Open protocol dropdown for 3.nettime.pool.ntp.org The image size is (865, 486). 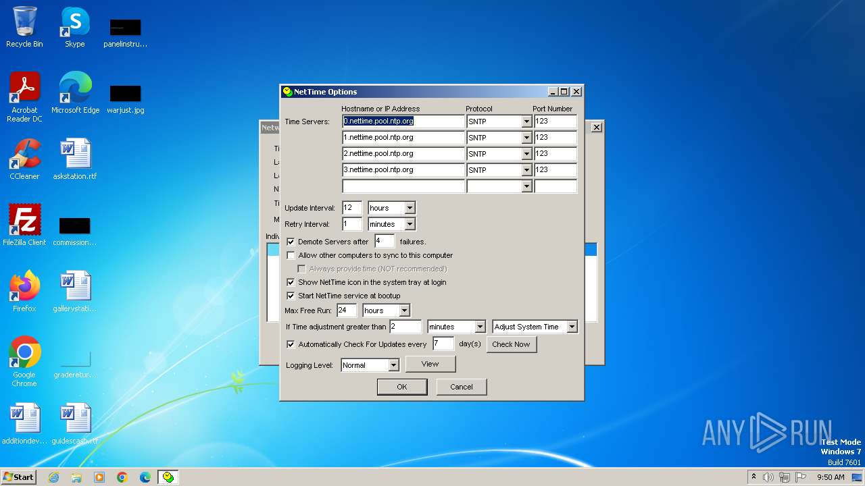(526, 170)
